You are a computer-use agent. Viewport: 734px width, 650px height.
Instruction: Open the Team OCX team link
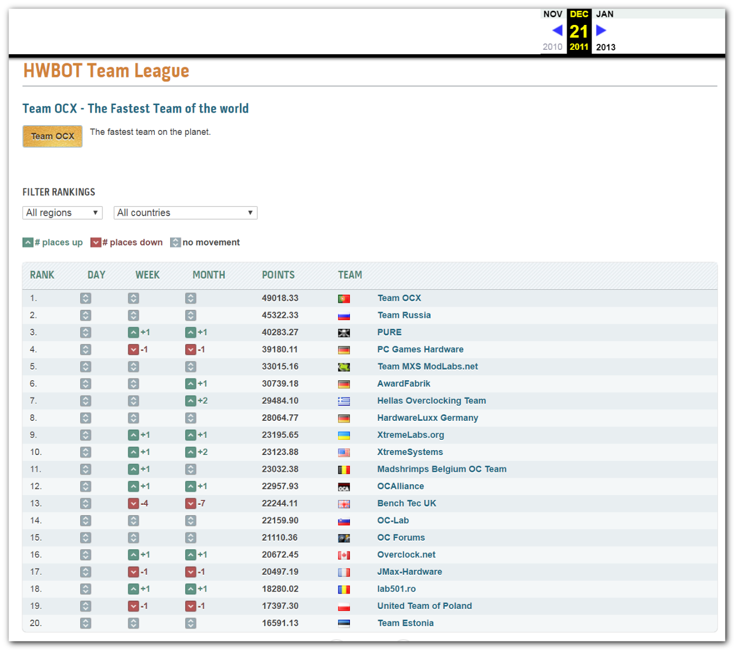tap(399, 298)
